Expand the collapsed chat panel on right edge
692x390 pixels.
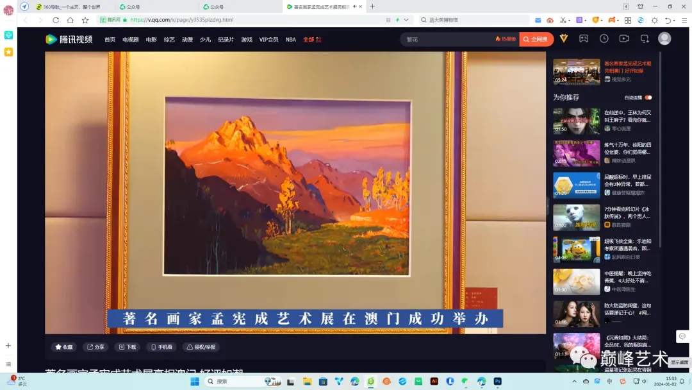[x=682, y=336]
